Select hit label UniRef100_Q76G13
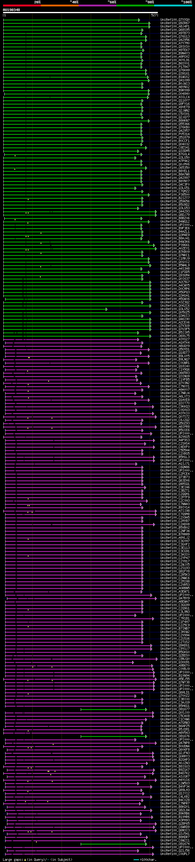The image size is (195, 862). 175,37
